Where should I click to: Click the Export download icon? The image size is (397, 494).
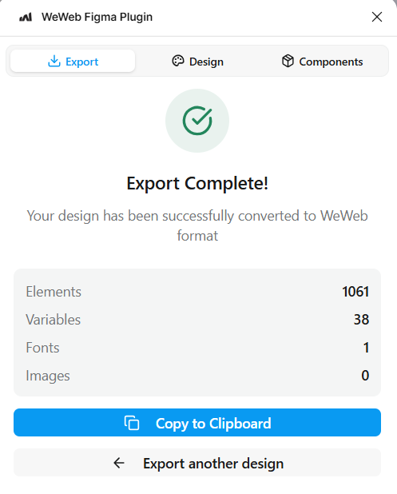click(54, 61)
